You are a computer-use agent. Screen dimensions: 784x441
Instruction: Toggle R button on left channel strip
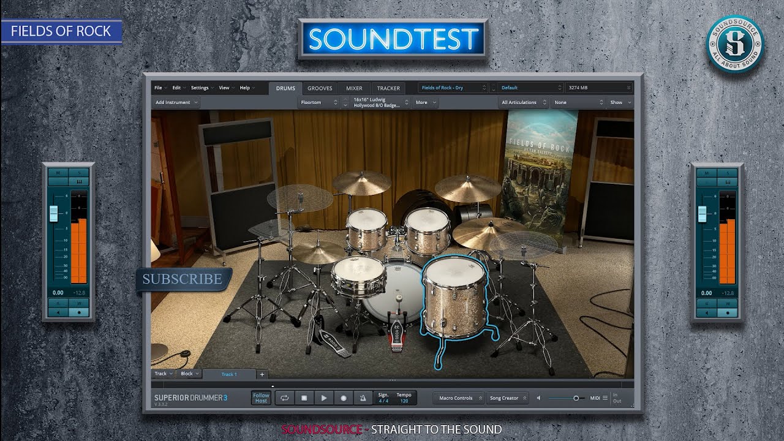pos(59,303)
